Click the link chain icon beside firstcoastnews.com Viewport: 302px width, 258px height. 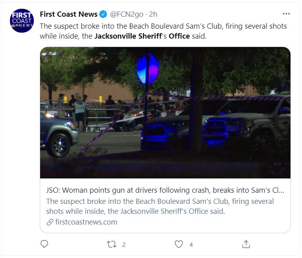[x=50, y=222]
